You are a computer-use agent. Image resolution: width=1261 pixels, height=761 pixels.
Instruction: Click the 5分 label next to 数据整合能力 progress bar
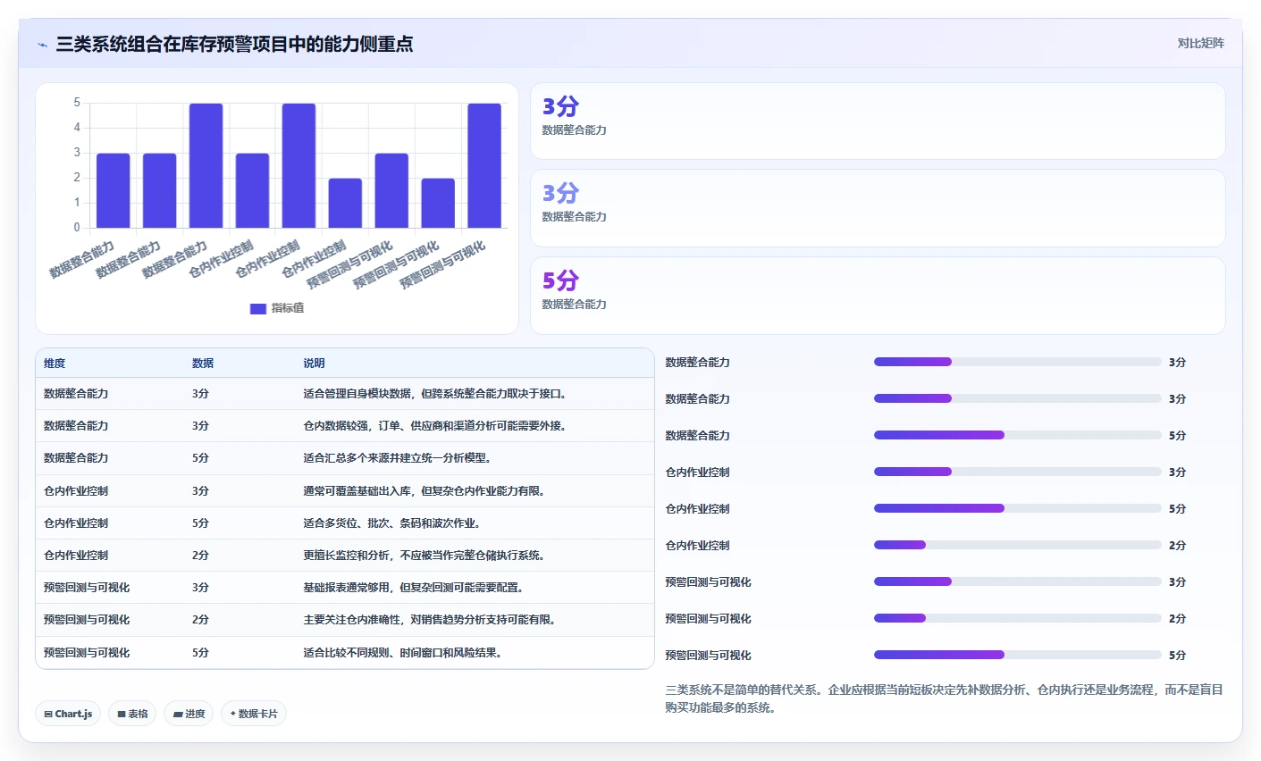tap(1177, 436)
